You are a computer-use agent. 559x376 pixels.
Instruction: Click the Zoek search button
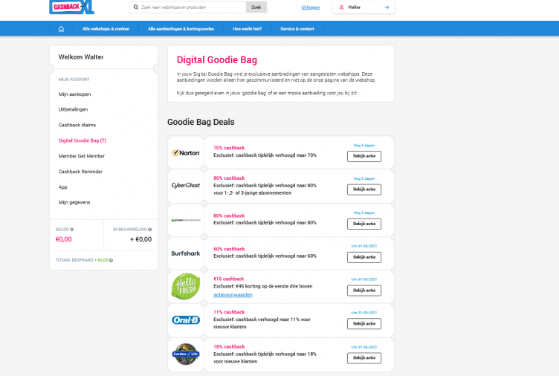pyautogui.click(x=256, y=7)
